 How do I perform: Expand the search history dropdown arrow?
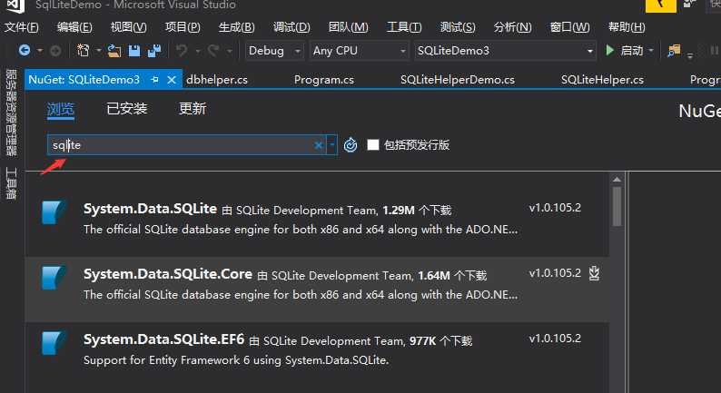pos(332,145)
